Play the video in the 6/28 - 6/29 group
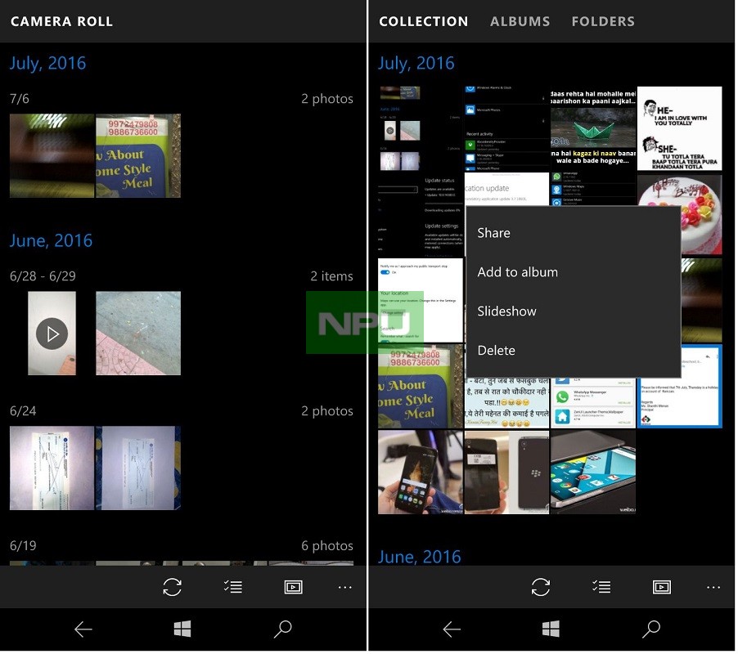The height and width of the screenshot is (654, 738). pos(52,334)
